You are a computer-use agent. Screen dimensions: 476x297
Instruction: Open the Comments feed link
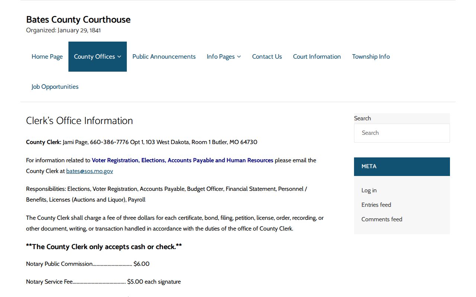tap(382, 219)
